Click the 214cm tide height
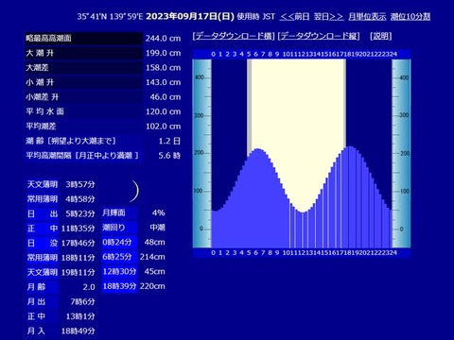 point(152,257)
